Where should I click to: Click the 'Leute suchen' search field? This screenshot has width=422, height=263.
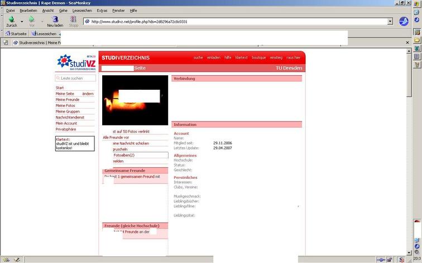(75, 79)
